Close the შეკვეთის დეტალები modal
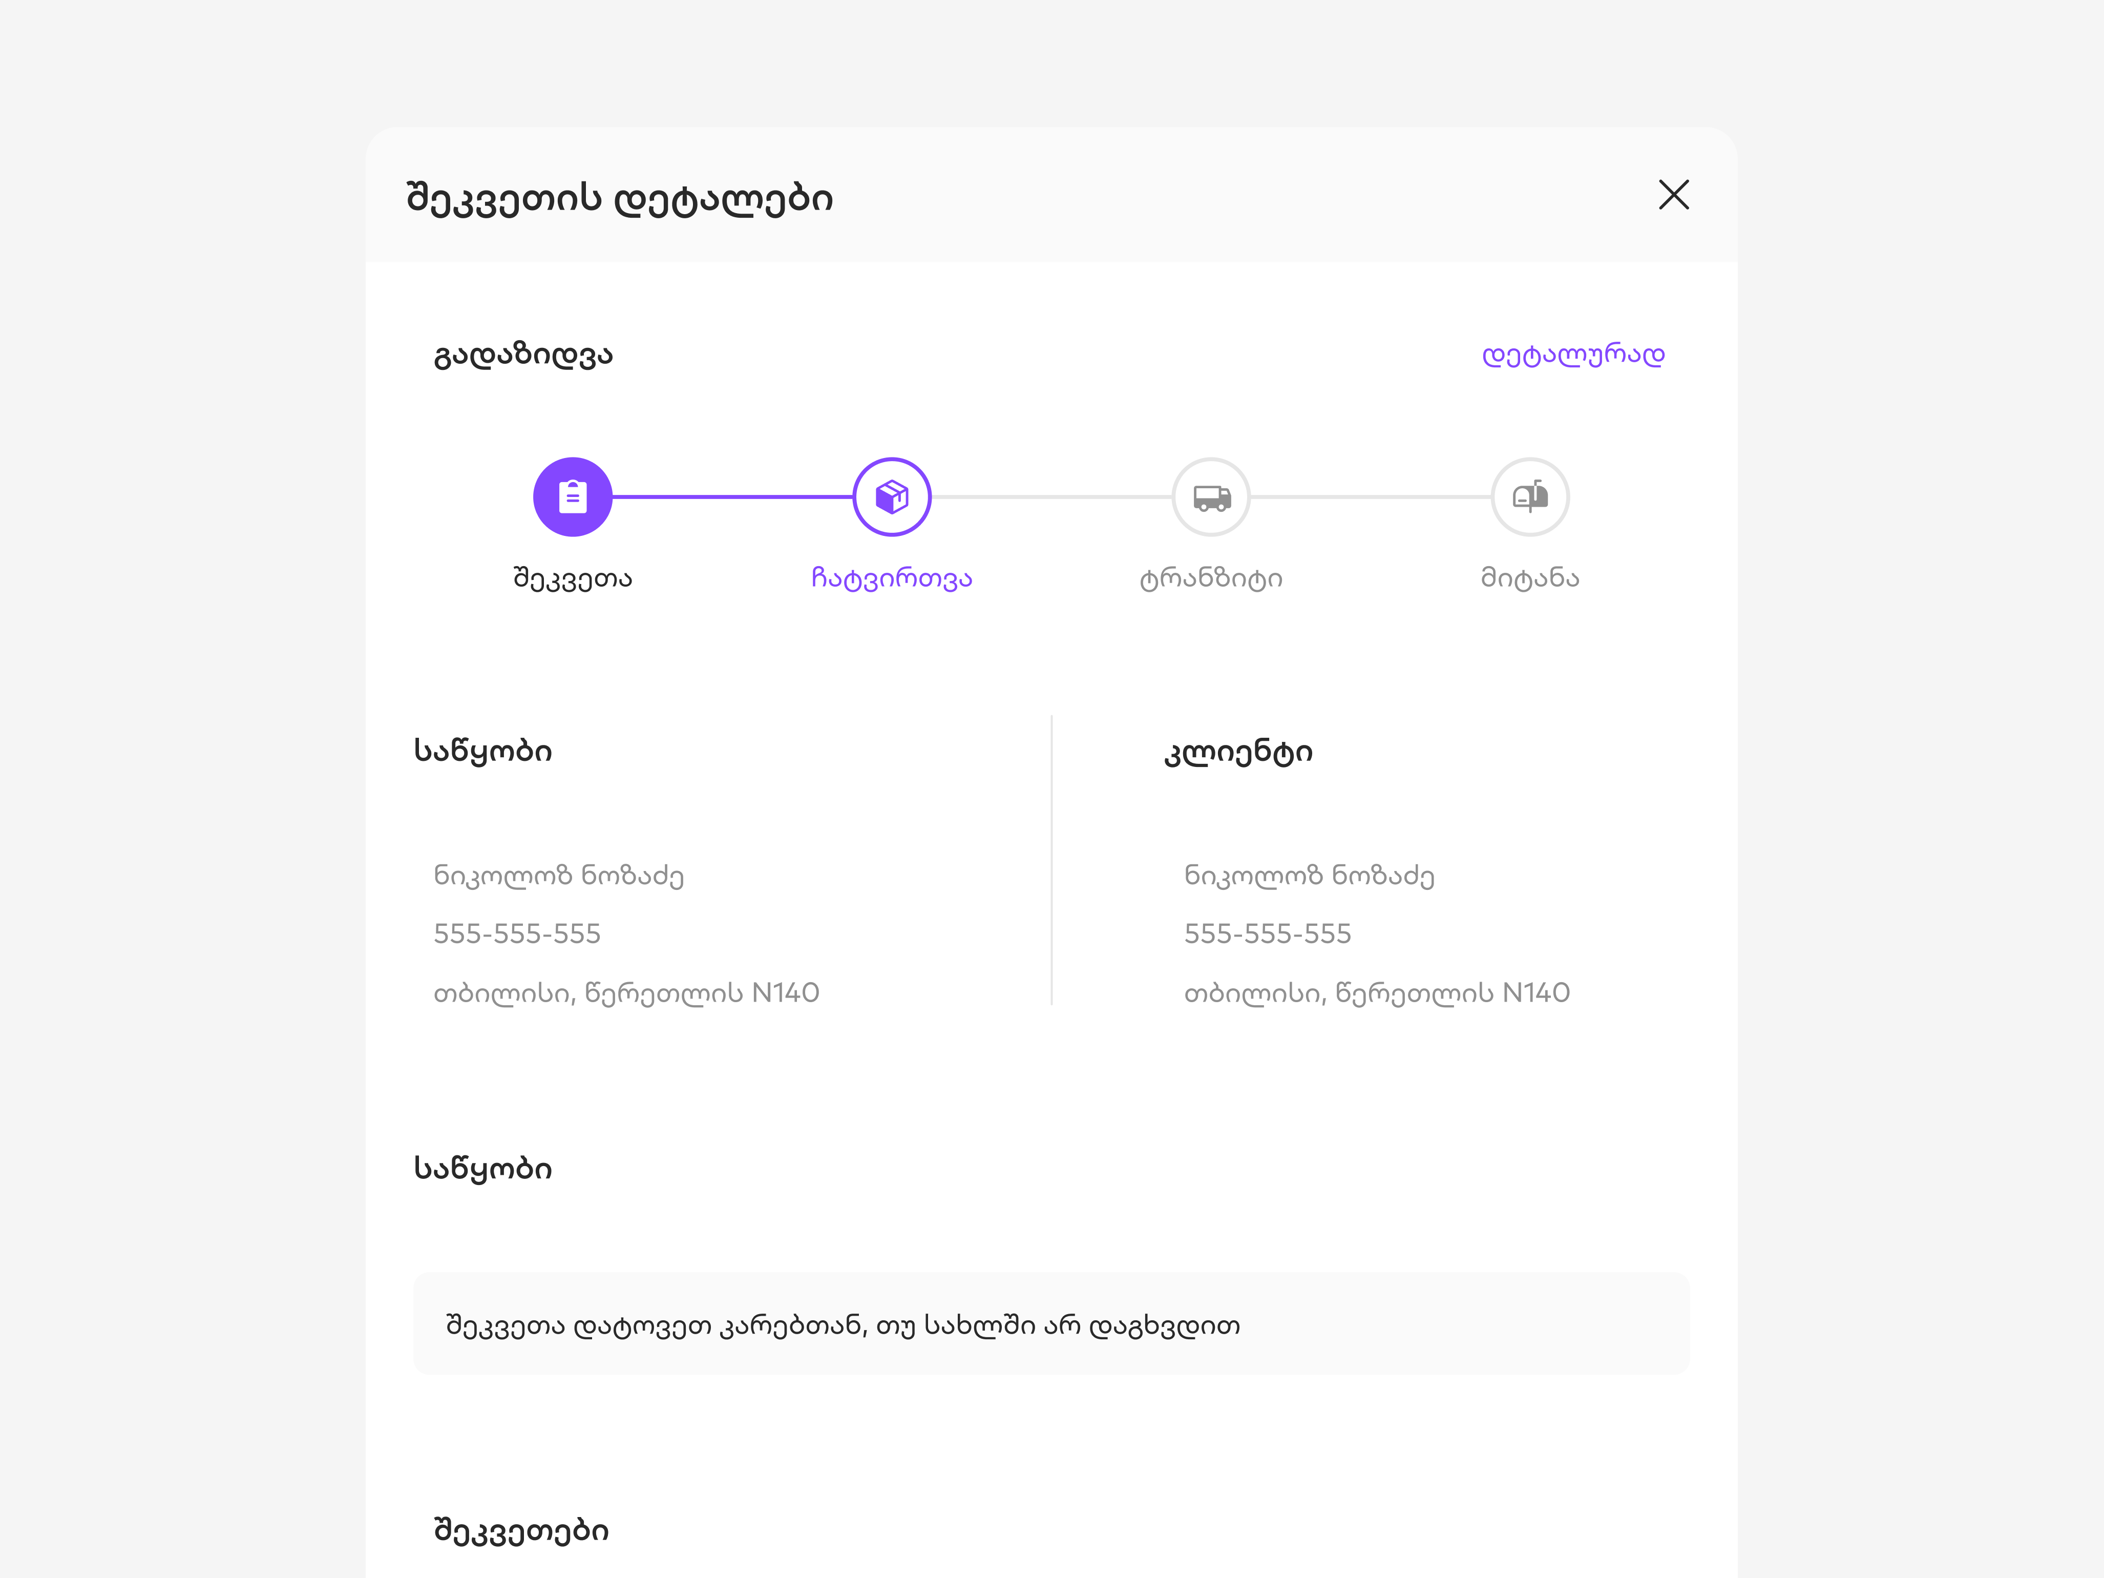 [x=1674, y=195]
